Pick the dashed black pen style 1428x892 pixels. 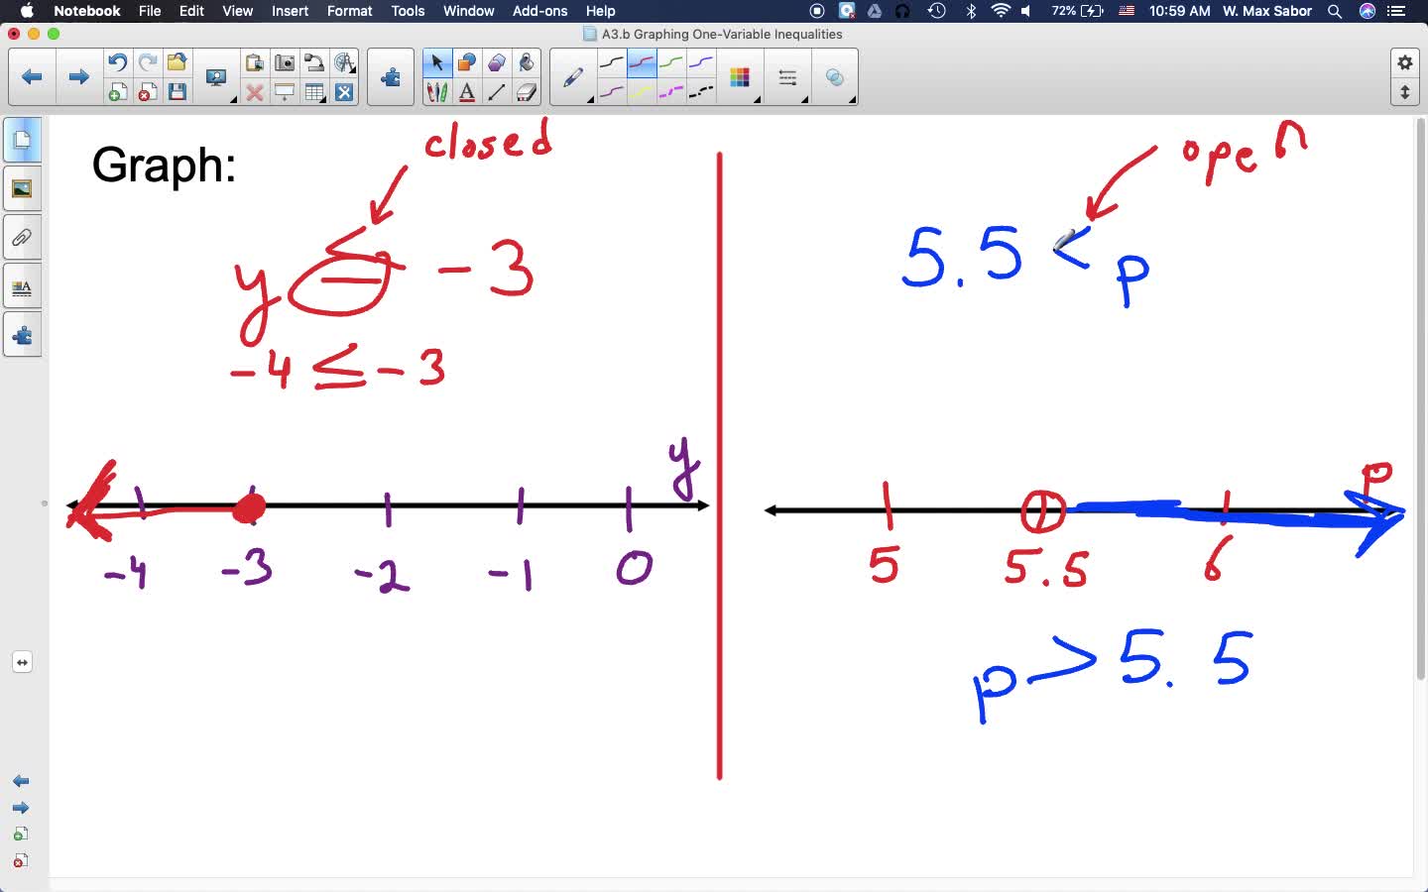[x=701, y=92]
